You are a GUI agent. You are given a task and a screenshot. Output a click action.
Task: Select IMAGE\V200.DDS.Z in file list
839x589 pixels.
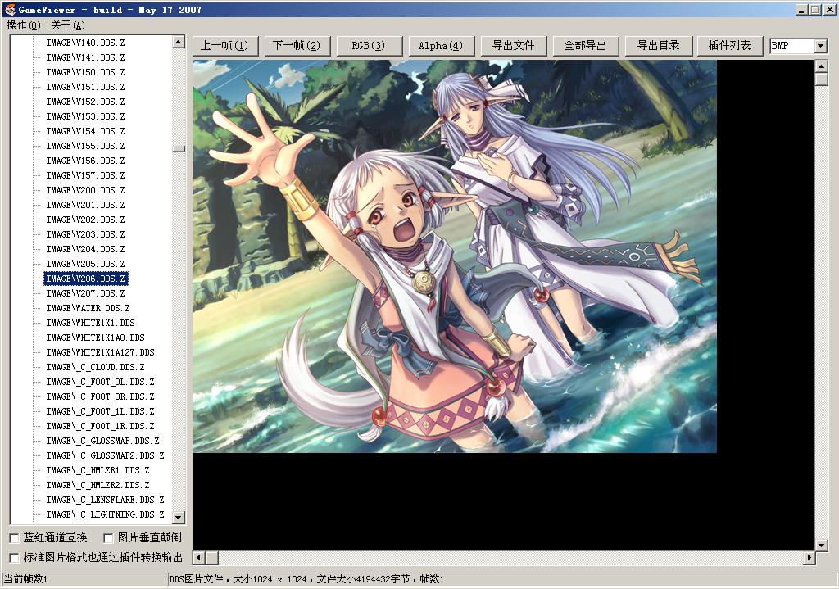(85, 190)
